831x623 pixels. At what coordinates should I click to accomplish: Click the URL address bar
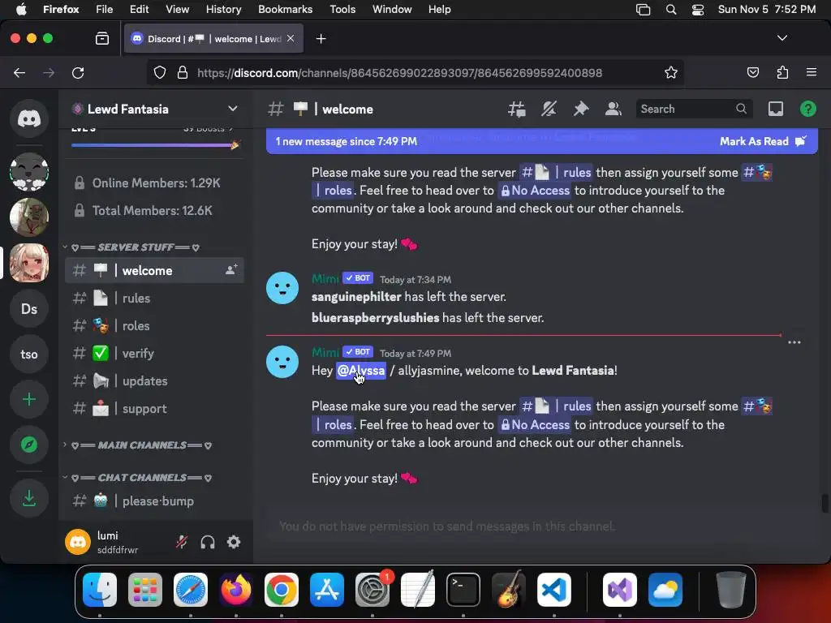click(x=415, y=72)
